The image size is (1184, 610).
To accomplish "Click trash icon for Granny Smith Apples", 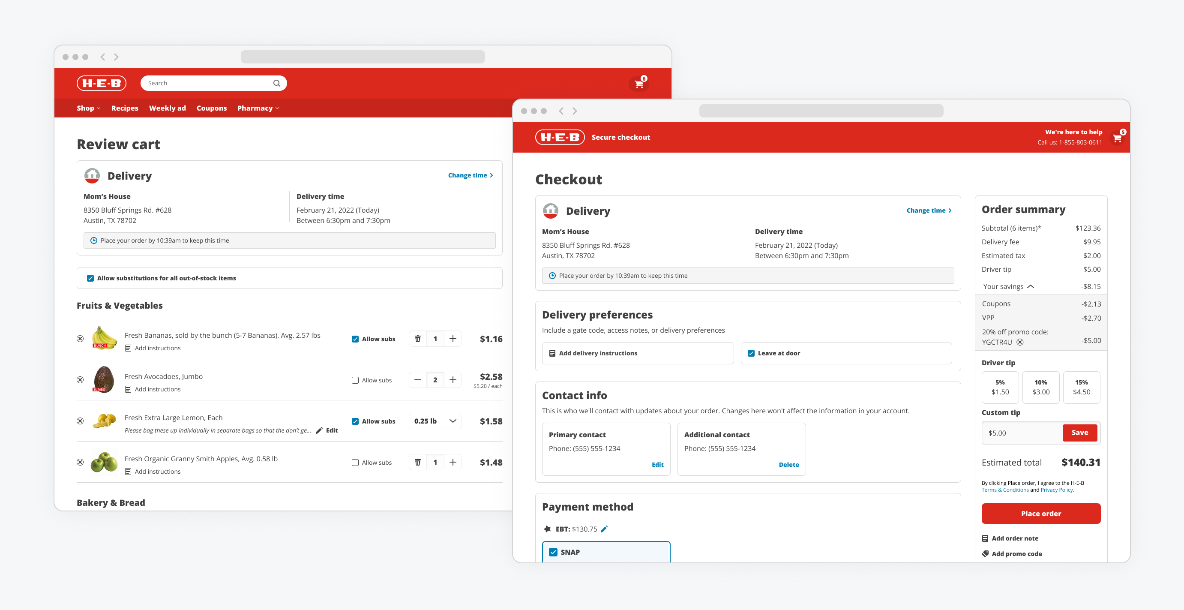I will 418,462.
